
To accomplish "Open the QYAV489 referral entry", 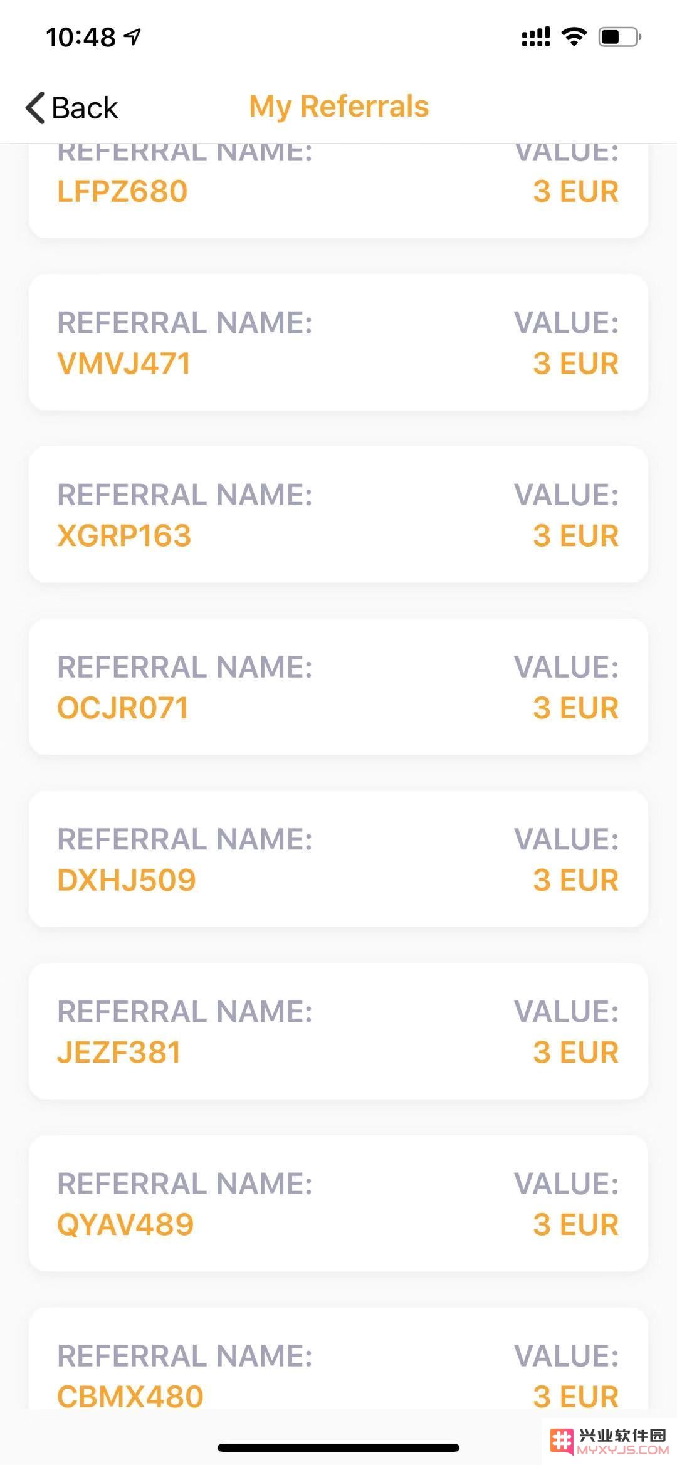I will (x=338, y=1204).
